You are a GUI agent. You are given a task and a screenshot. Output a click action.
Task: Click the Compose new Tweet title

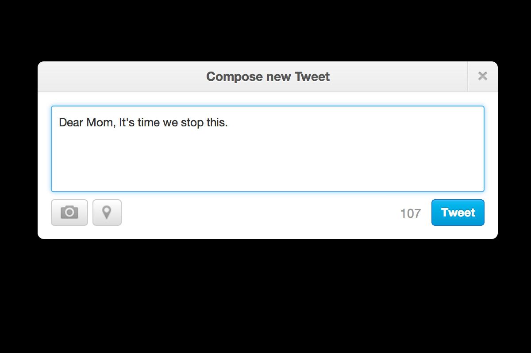pos(267,76)
